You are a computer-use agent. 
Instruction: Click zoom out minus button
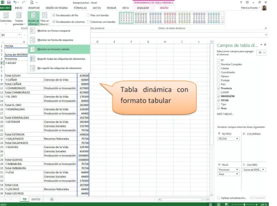tap(232, 205)
